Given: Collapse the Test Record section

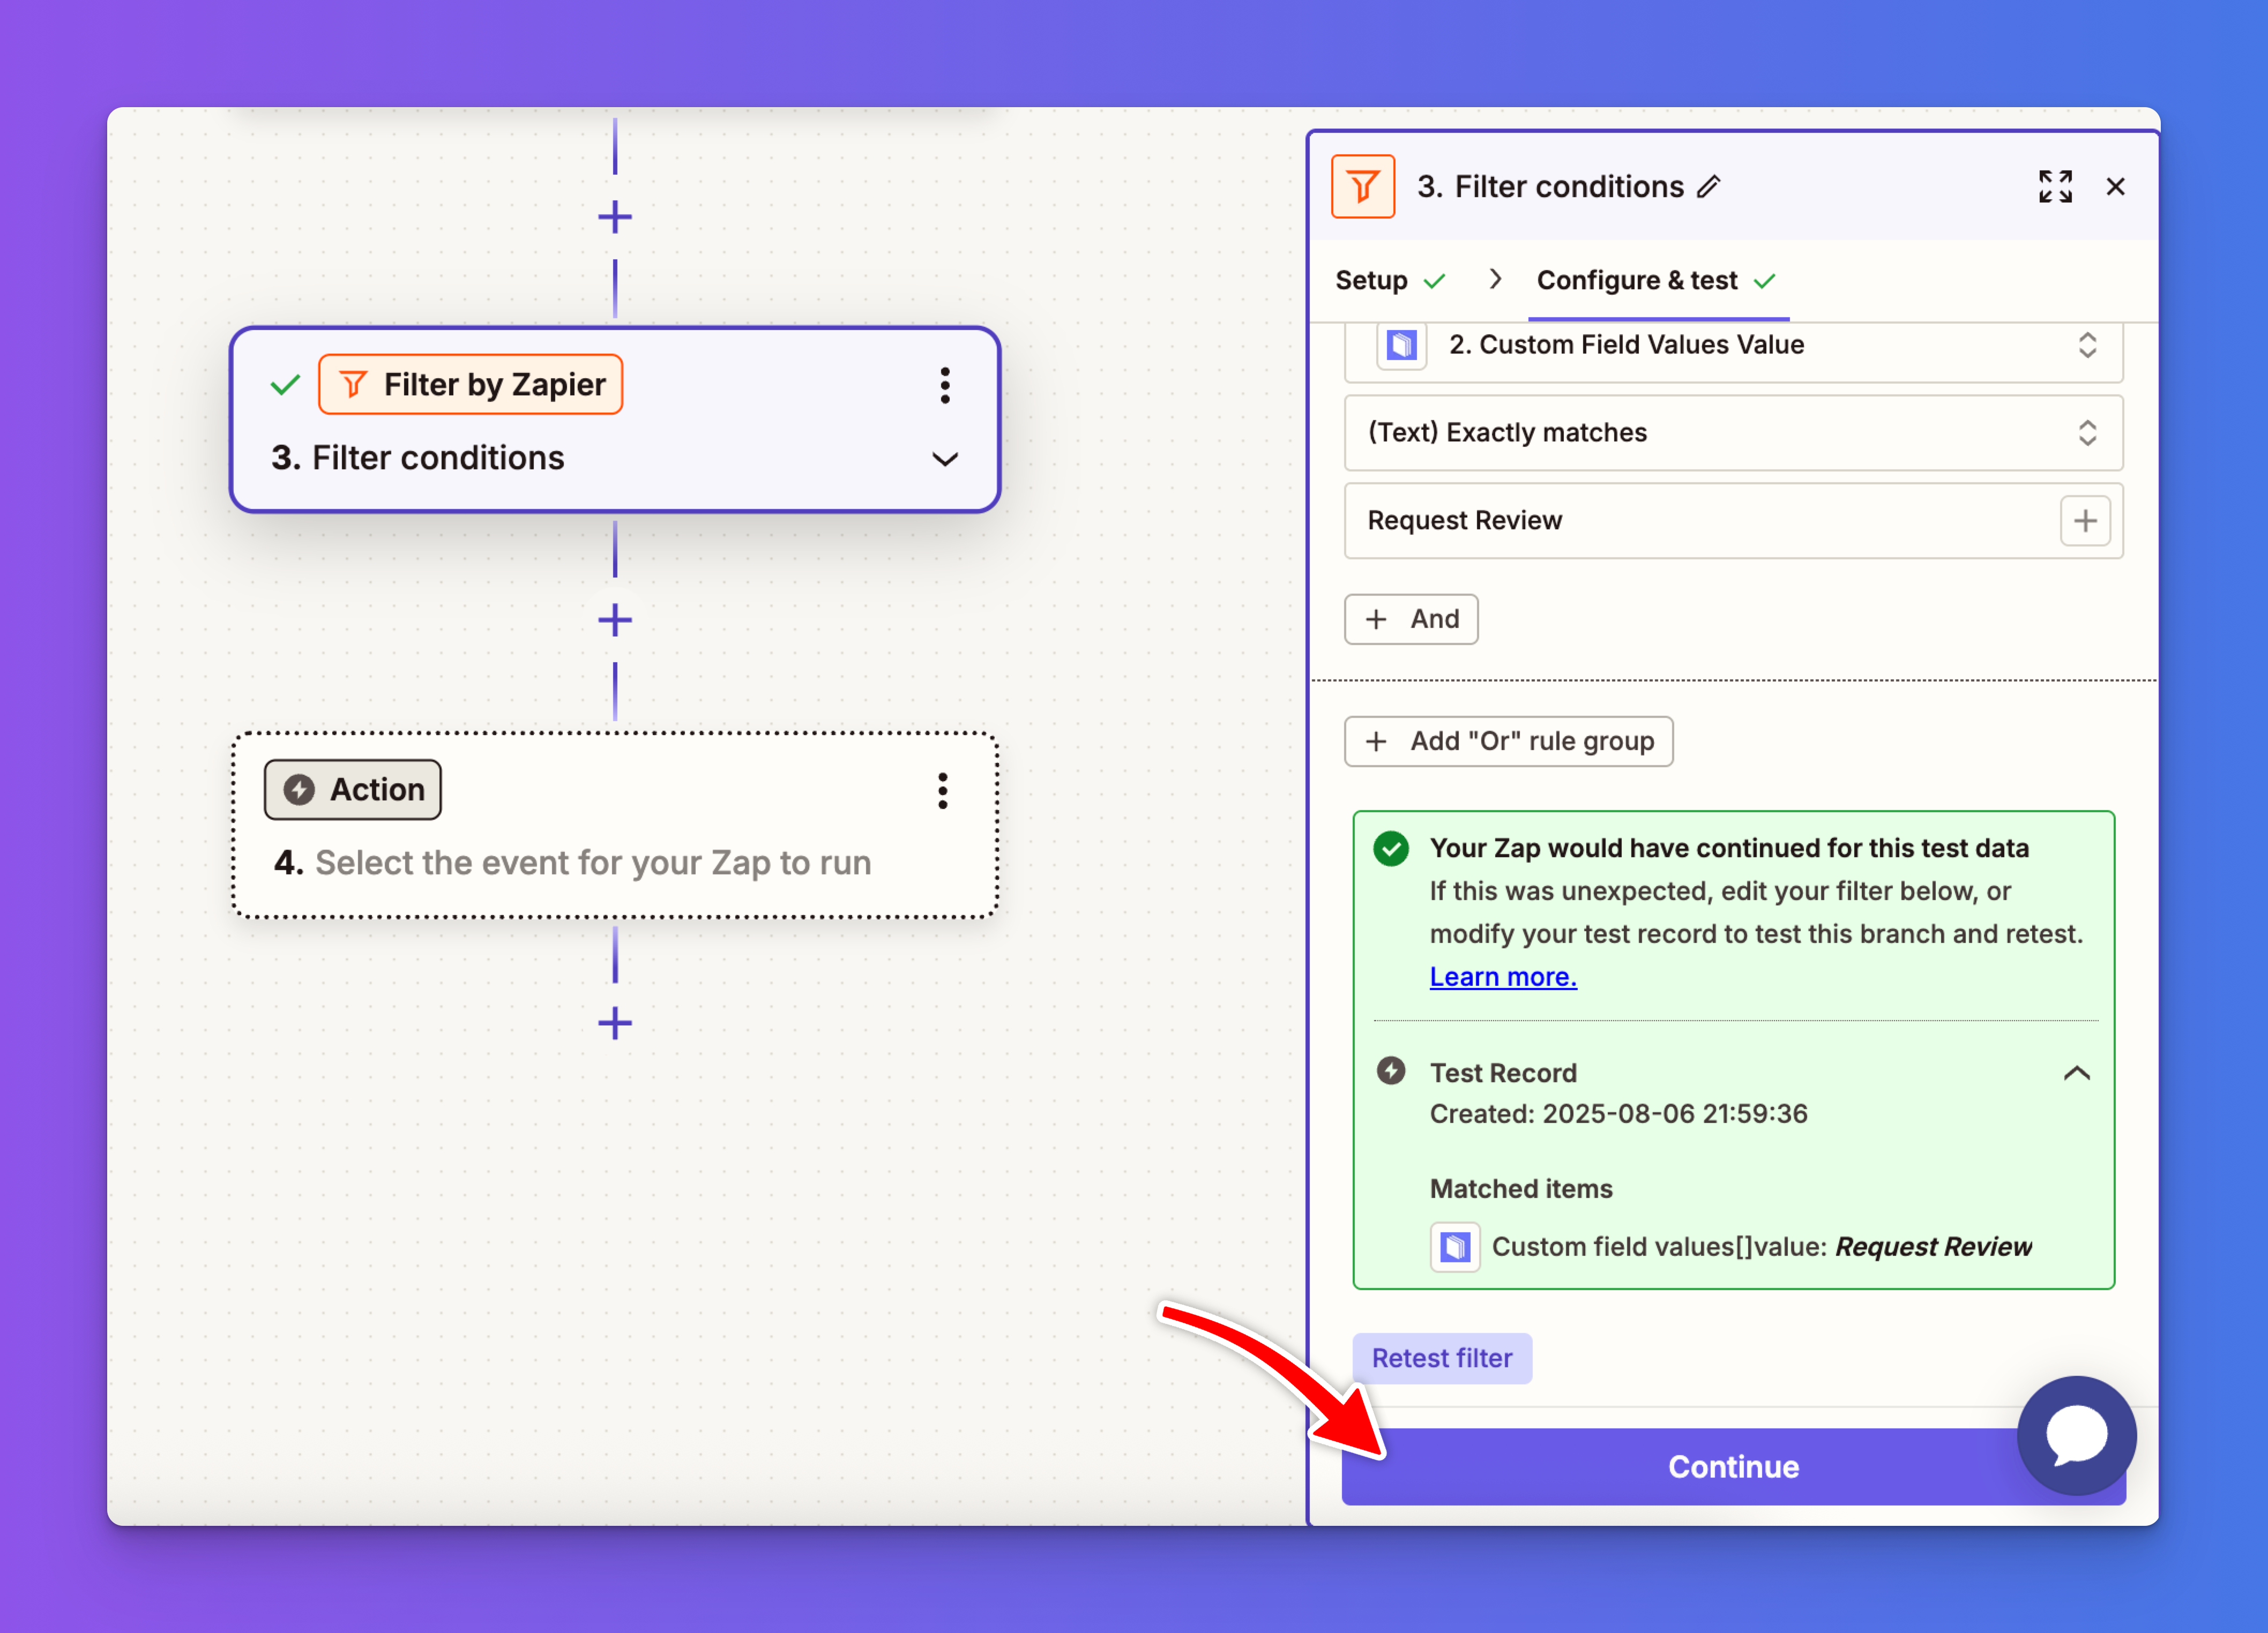Looking at the screenshot, I should pos(2076,1073).
